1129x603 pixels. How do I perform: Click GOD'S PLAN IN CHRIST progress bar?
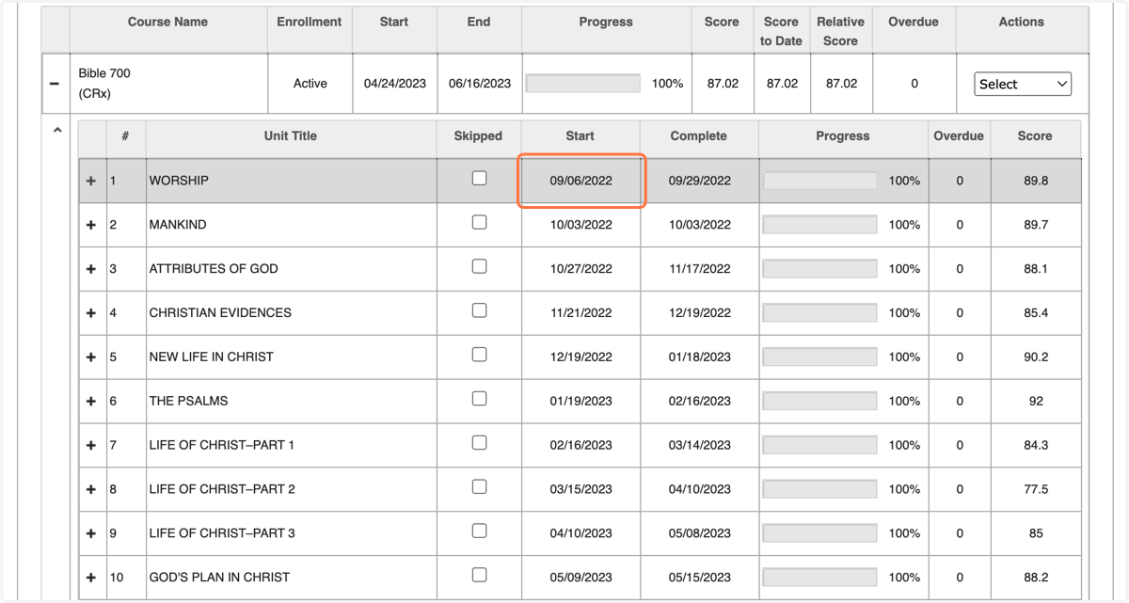820,578
